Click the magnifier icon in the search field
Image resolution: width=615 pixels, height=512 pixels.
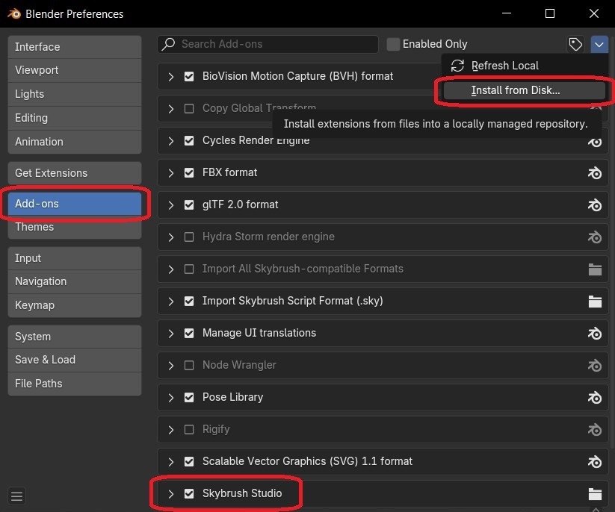(x=169, y=44)
